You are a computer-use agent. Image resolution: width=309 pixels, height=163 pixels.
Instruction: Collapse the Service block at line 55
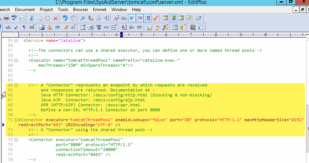(16, 40)
